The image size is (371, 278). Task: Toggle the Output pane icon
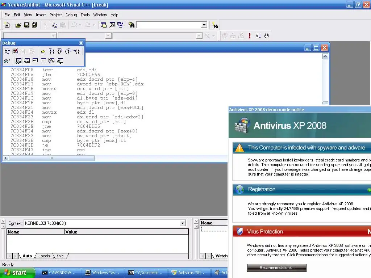tap(112, 25)
